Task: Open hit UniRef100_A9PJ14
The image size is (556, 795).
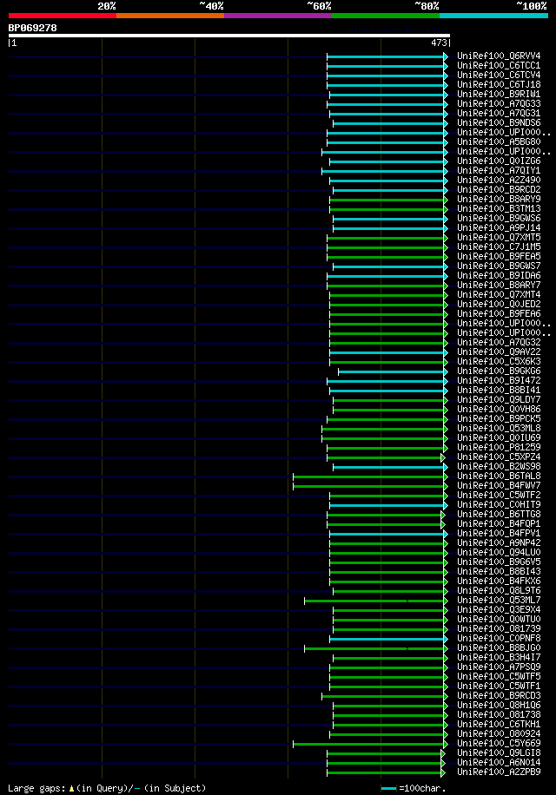Action: coord(499,227)
